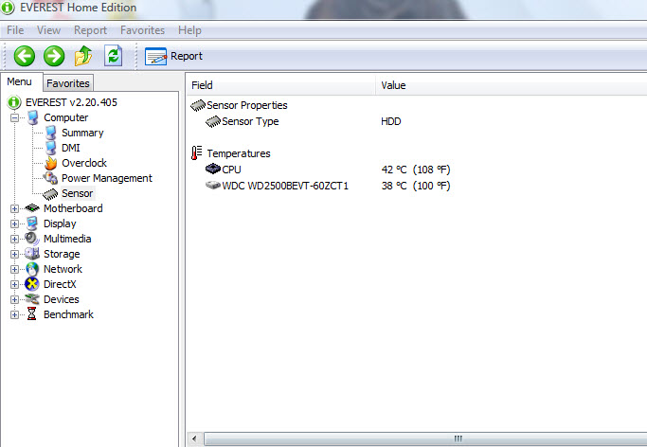Click the Report toolbar button label
The height and width of the screenshot is (447, 647).
[187, 56]
